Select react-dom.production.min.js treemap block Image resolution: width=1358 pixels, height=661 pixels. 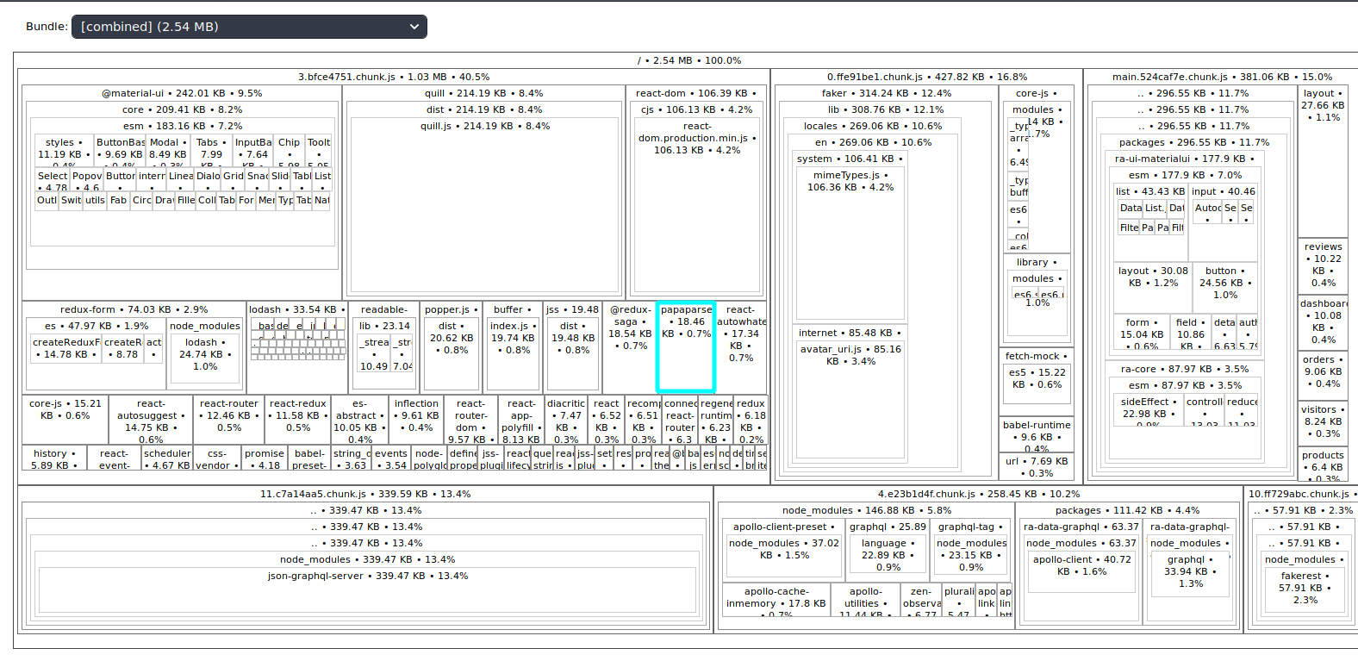coord(697,206)
